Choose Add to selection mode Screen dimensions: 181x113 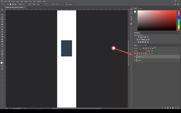(11, 4)
